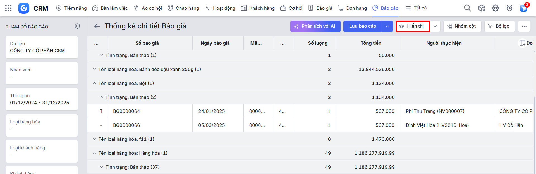
Task: Open the Bộ lọc filter button
Action: [499, 26]
